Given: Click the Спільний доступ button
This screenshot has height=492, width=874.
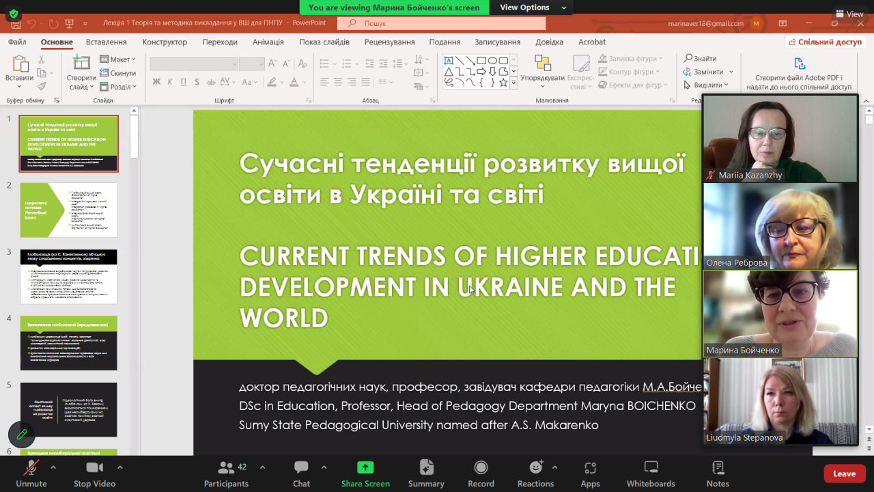Looking at the screenshot, I should (825, 42).
